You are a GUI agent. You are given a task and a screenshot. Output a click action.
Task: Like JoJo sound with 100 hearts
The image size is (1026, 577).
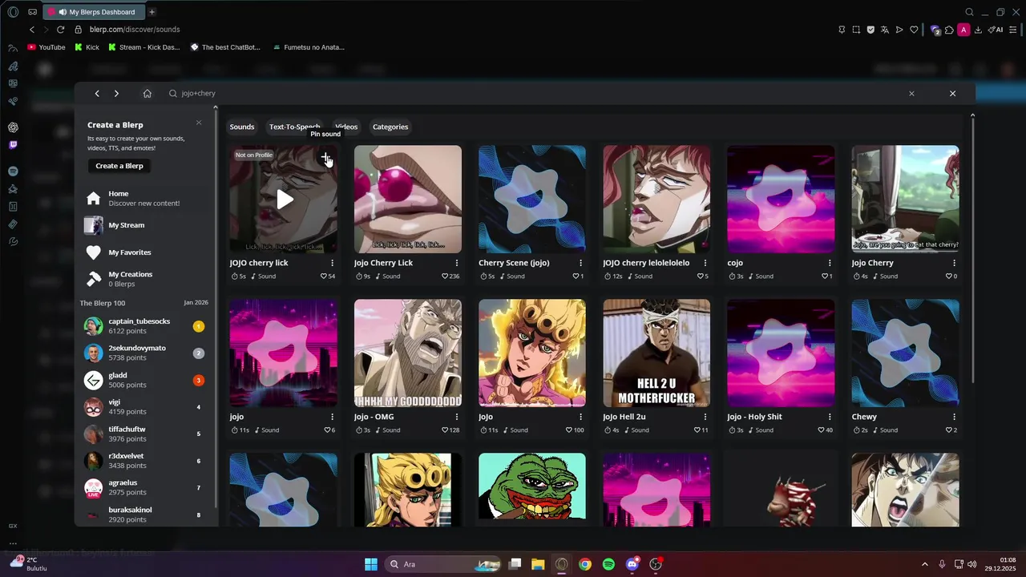[569, 430]
